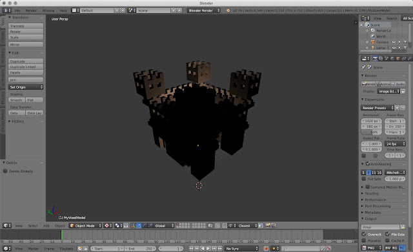Open the Blender Render engine dropdown

204,10
